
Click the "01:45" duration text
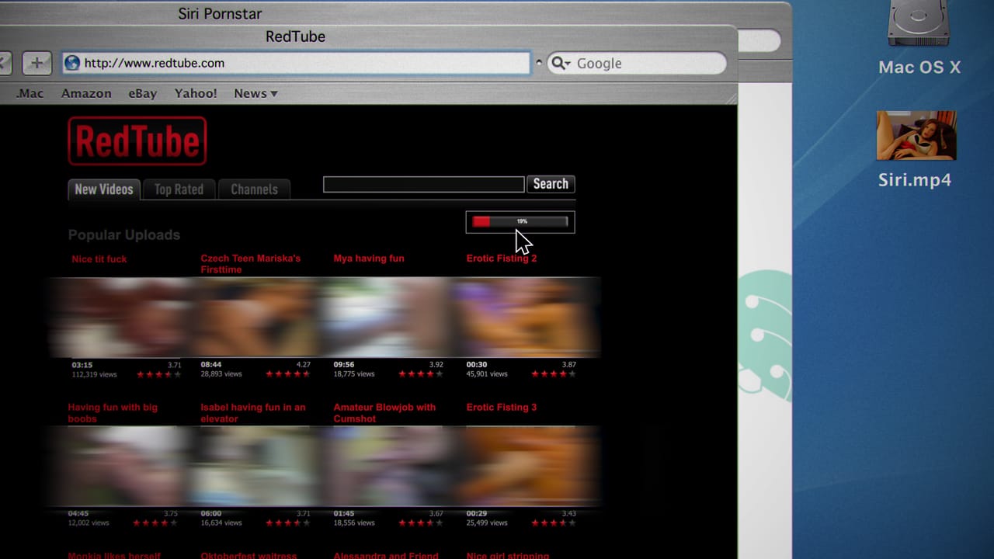point(344,513)
